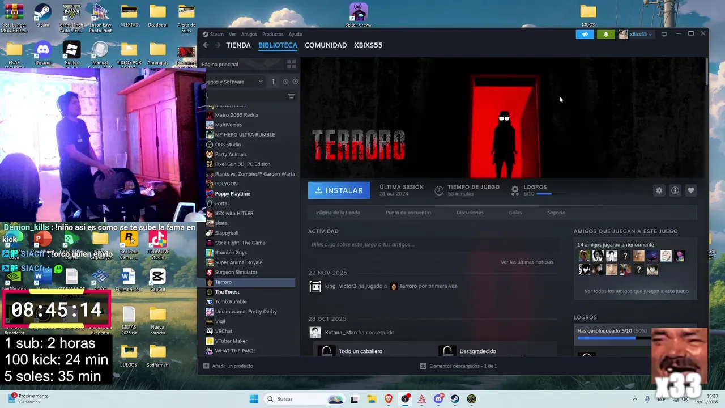725x408 pixels.
Task: Open Página de la tienda link
Action: pyautogui.click(x=338, y=212)
